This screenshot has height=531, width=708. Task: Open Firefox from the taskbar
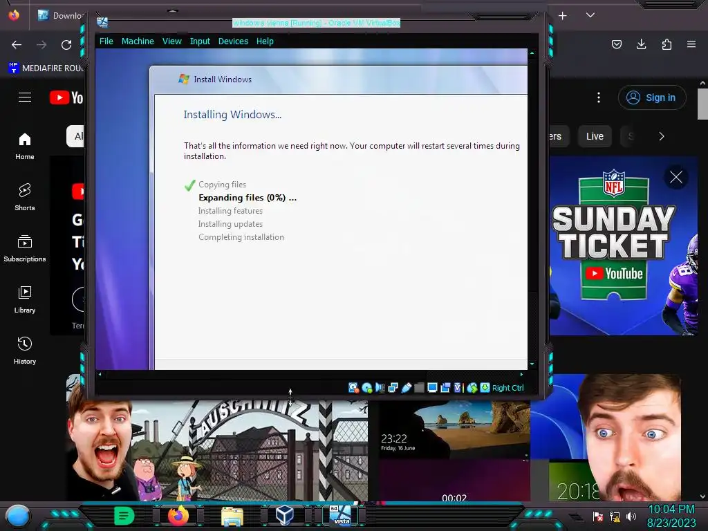click(178, 516)
